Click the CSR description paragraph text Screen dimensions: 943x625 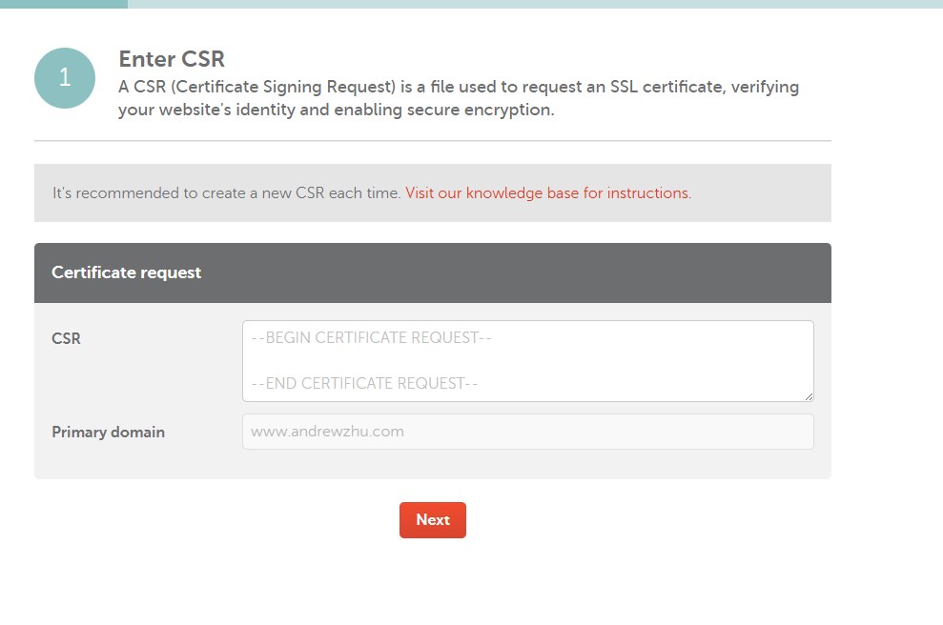pos(458,97)
